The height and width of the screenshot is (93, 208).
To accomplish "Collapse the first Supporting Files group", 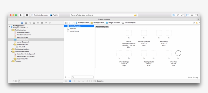I will point(13,44).
